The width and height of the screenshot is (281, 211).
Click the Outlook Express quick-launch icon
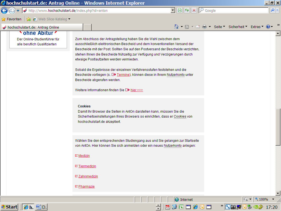tap(174, 207)
